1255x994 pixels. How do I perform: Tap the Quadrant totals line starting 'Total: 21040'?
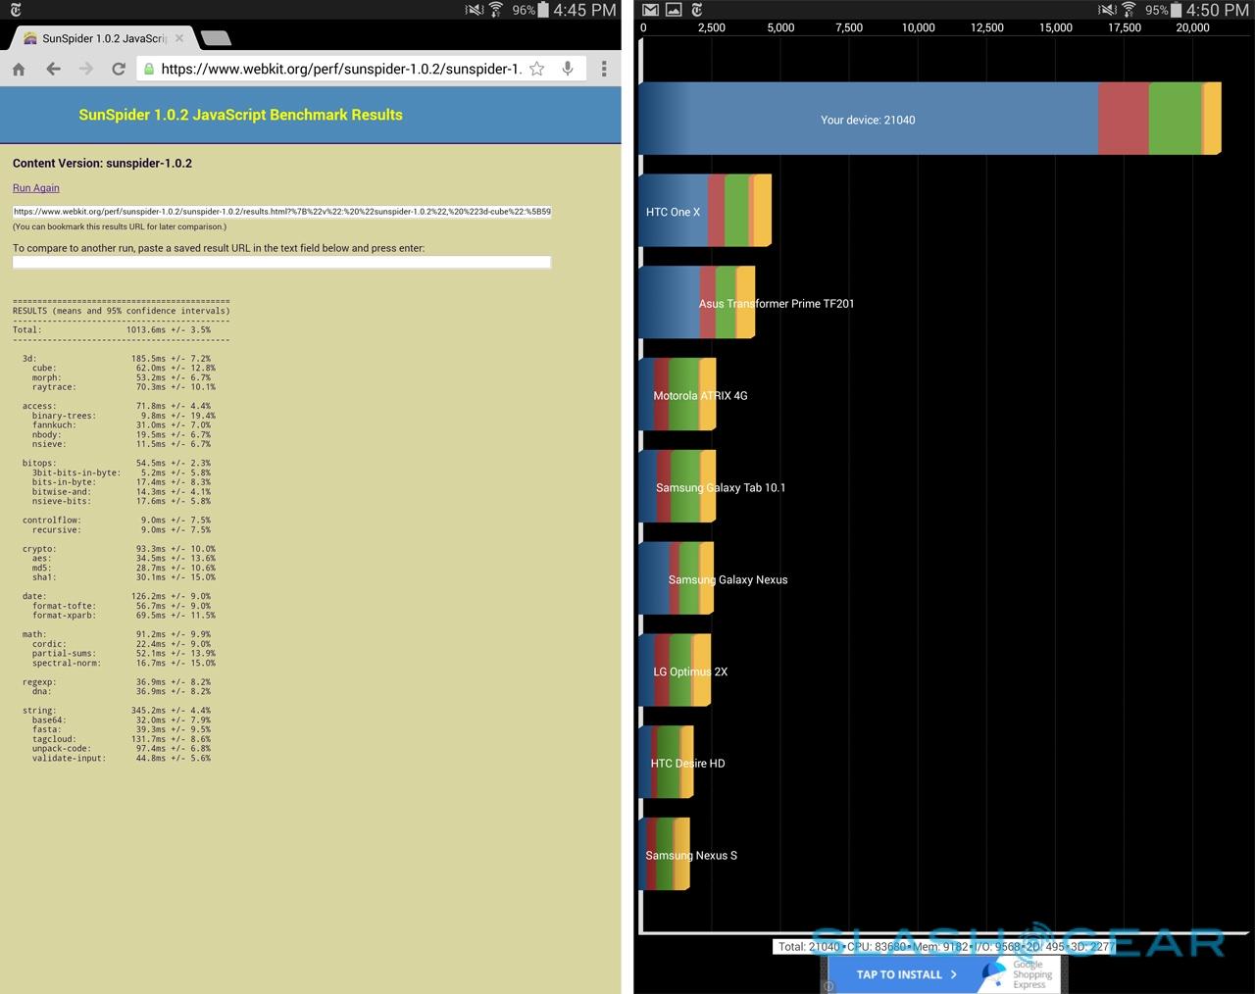click(946, 947)
